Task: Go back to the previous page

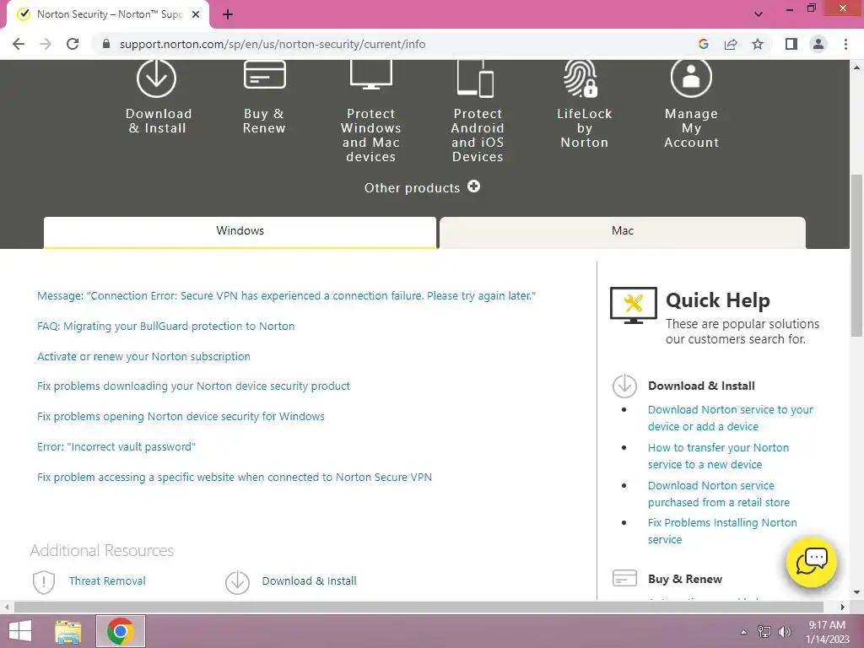Action: point(19,44)
